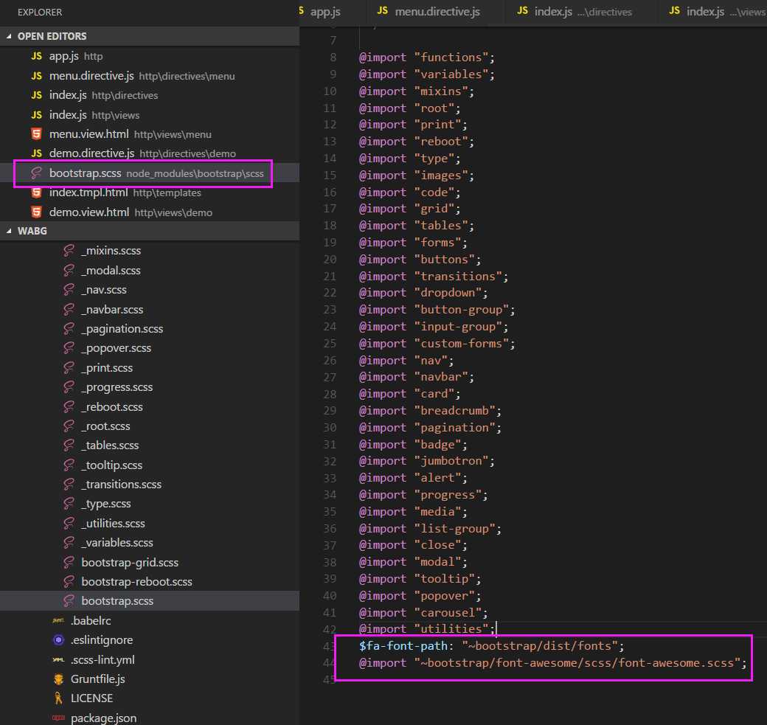Viewport: 767px width, 725px height.
Task: Open the Gruntfile.js file name
Action: (x=98, y=679)
